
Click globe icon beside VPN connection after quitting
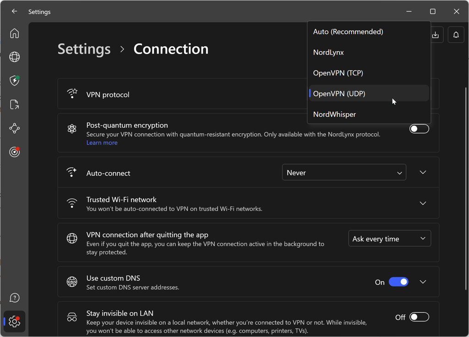tap(72, 238)
